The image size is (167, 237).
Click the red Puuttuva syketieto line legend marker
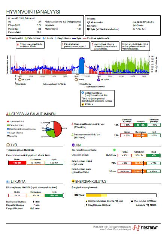(85, 38)
